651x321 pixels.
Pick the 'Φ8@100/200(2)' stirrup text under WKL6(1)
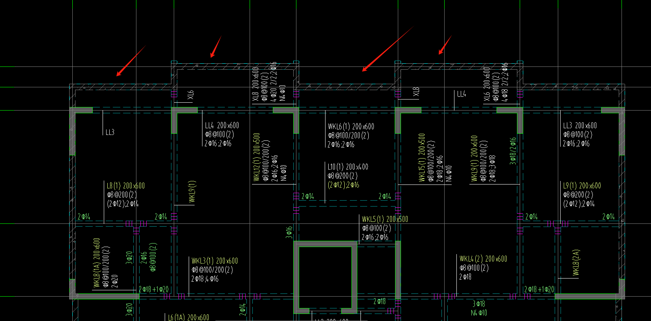pos(349,136)
